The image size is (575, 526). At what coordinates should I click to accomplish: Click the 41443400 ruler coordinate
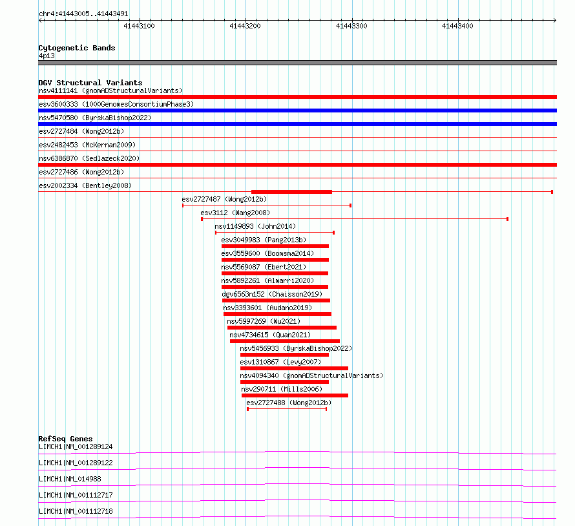coord(457,26)
